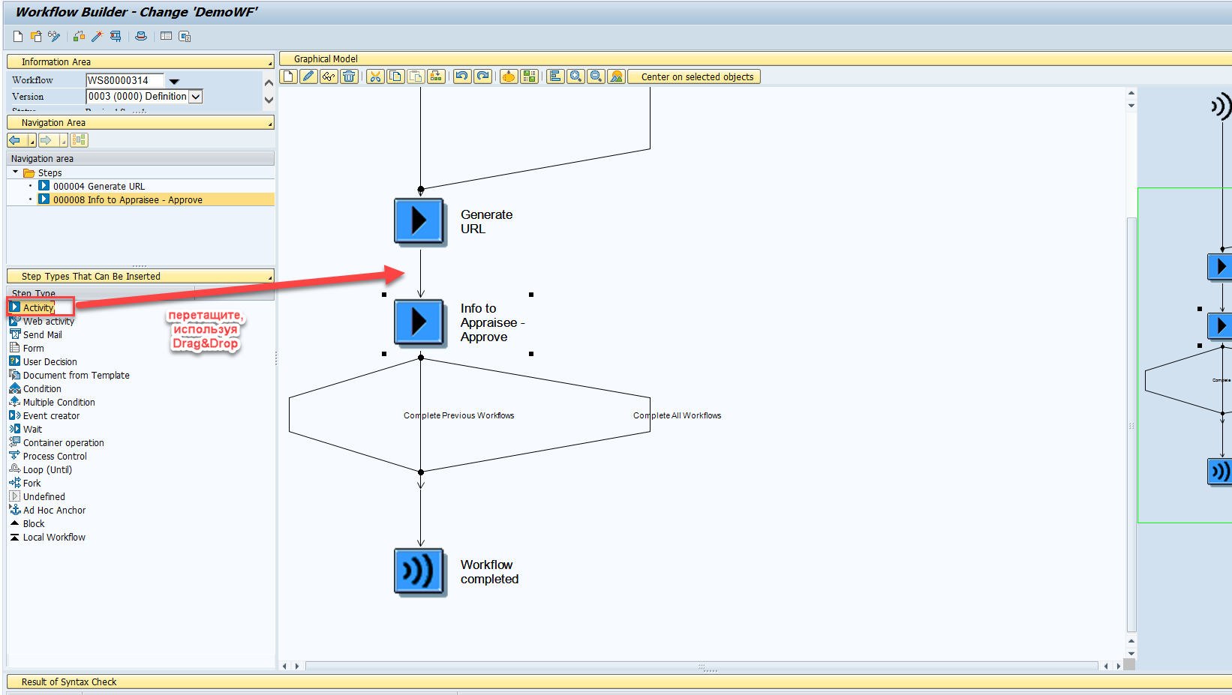This screenshot has width=1232, height=695.
Task: Click the Workflow ID input field WS80000314
Action: pos(125,80)
